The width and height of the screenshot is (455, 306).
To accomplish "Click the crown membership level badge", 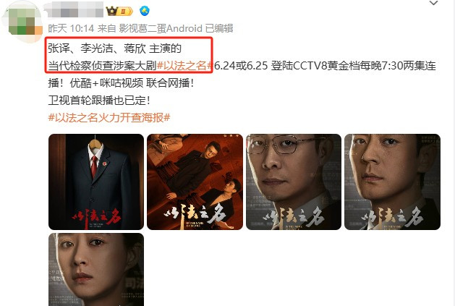I will coord(119,11).
